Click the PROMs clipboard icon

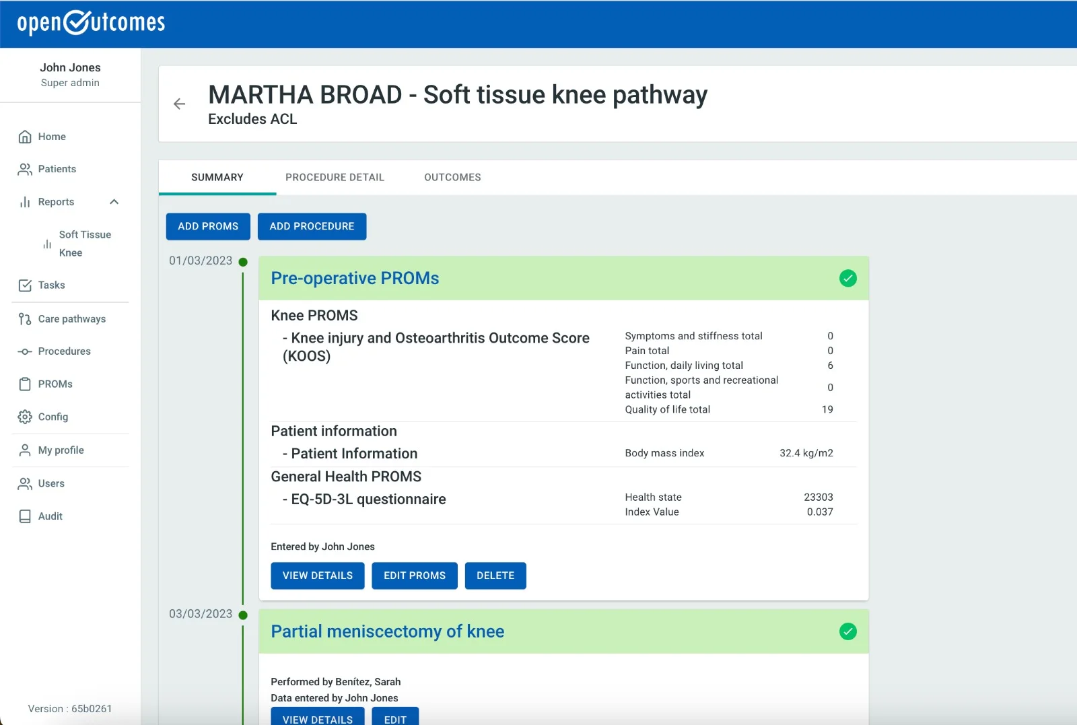25,384
